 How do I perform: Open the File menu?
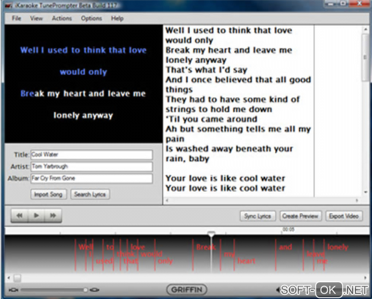16,18
